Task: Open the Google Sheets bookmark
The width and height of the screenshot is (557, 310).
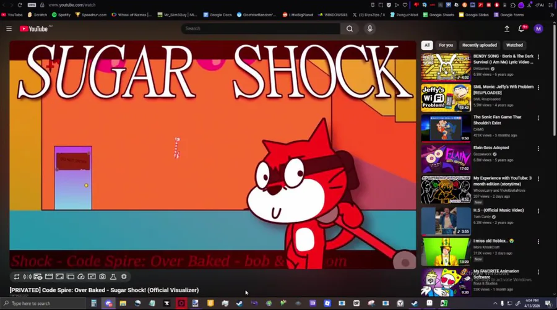Action: pos(438,15)
